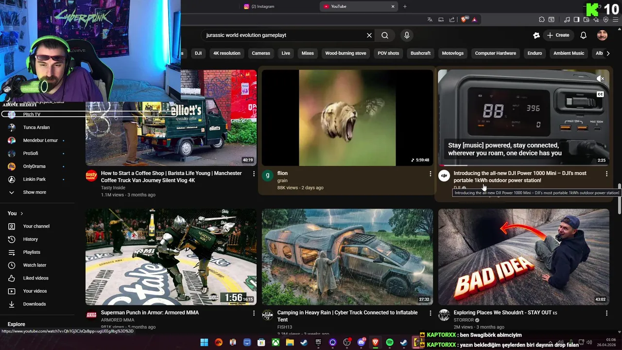Viewport: 622px width, 350px height.
Task: Open options menu for flion video
Action: click(x=430, y=174)
